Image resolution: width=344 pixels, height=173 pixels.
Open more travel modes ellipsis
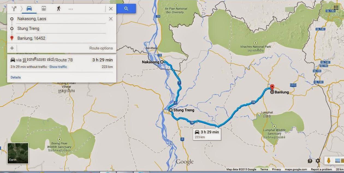pos(71,9)
